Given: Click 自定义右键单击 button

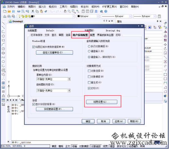Looking at the screenshot, I should pos(54,53).
